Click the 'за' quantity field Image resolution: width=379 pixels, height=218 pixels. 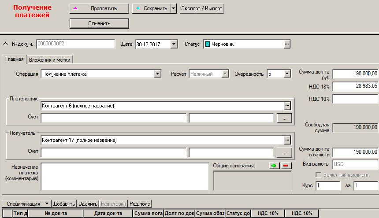(x=366, y=186)
